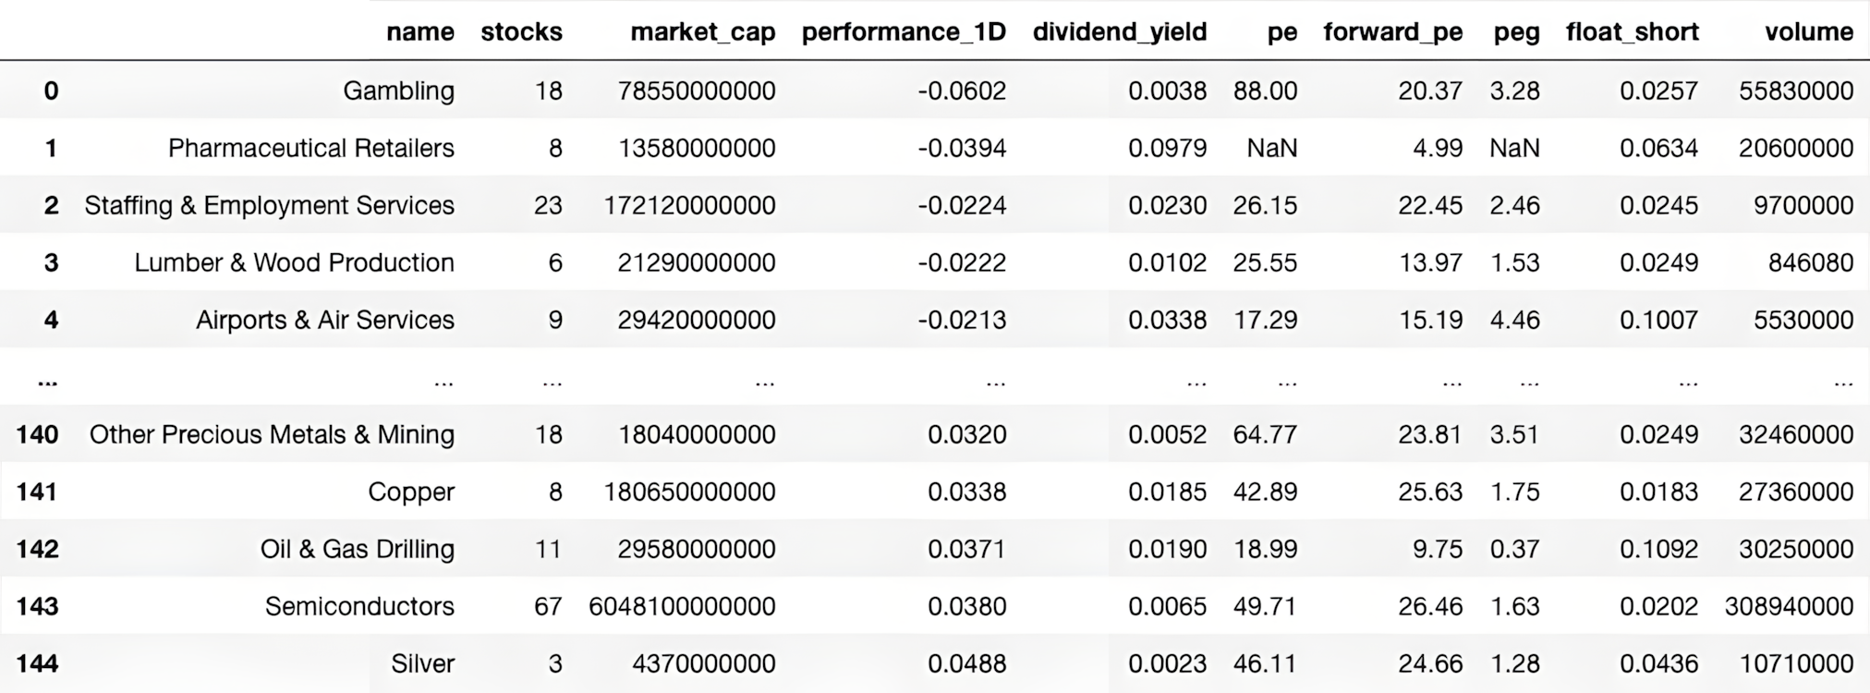Click forward_pe value 4.99
The height and width of the screenshot is (693, 1870).
[1438, 148]
